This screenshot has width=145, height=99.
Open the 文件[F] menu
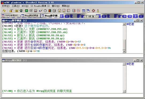[x=6, y=6]
